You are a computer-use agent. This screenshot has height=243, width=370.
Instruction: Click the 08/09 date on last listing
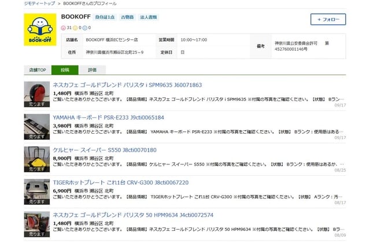click(340, 235)
